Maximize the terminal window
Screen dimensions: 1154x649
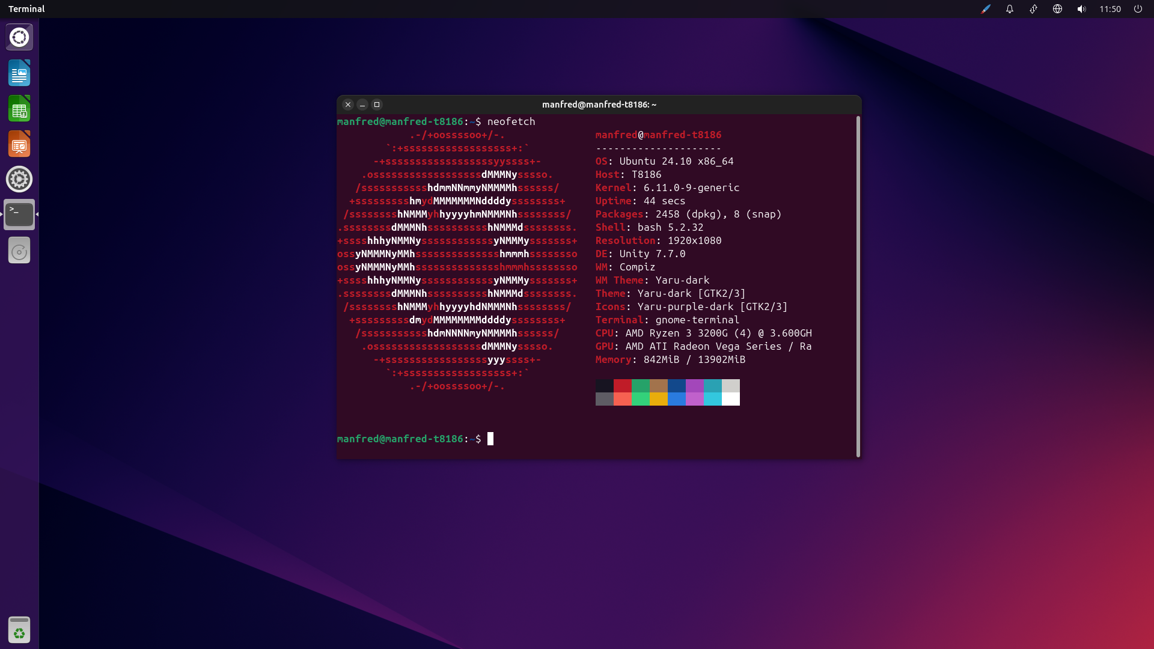tap(377, 105)
